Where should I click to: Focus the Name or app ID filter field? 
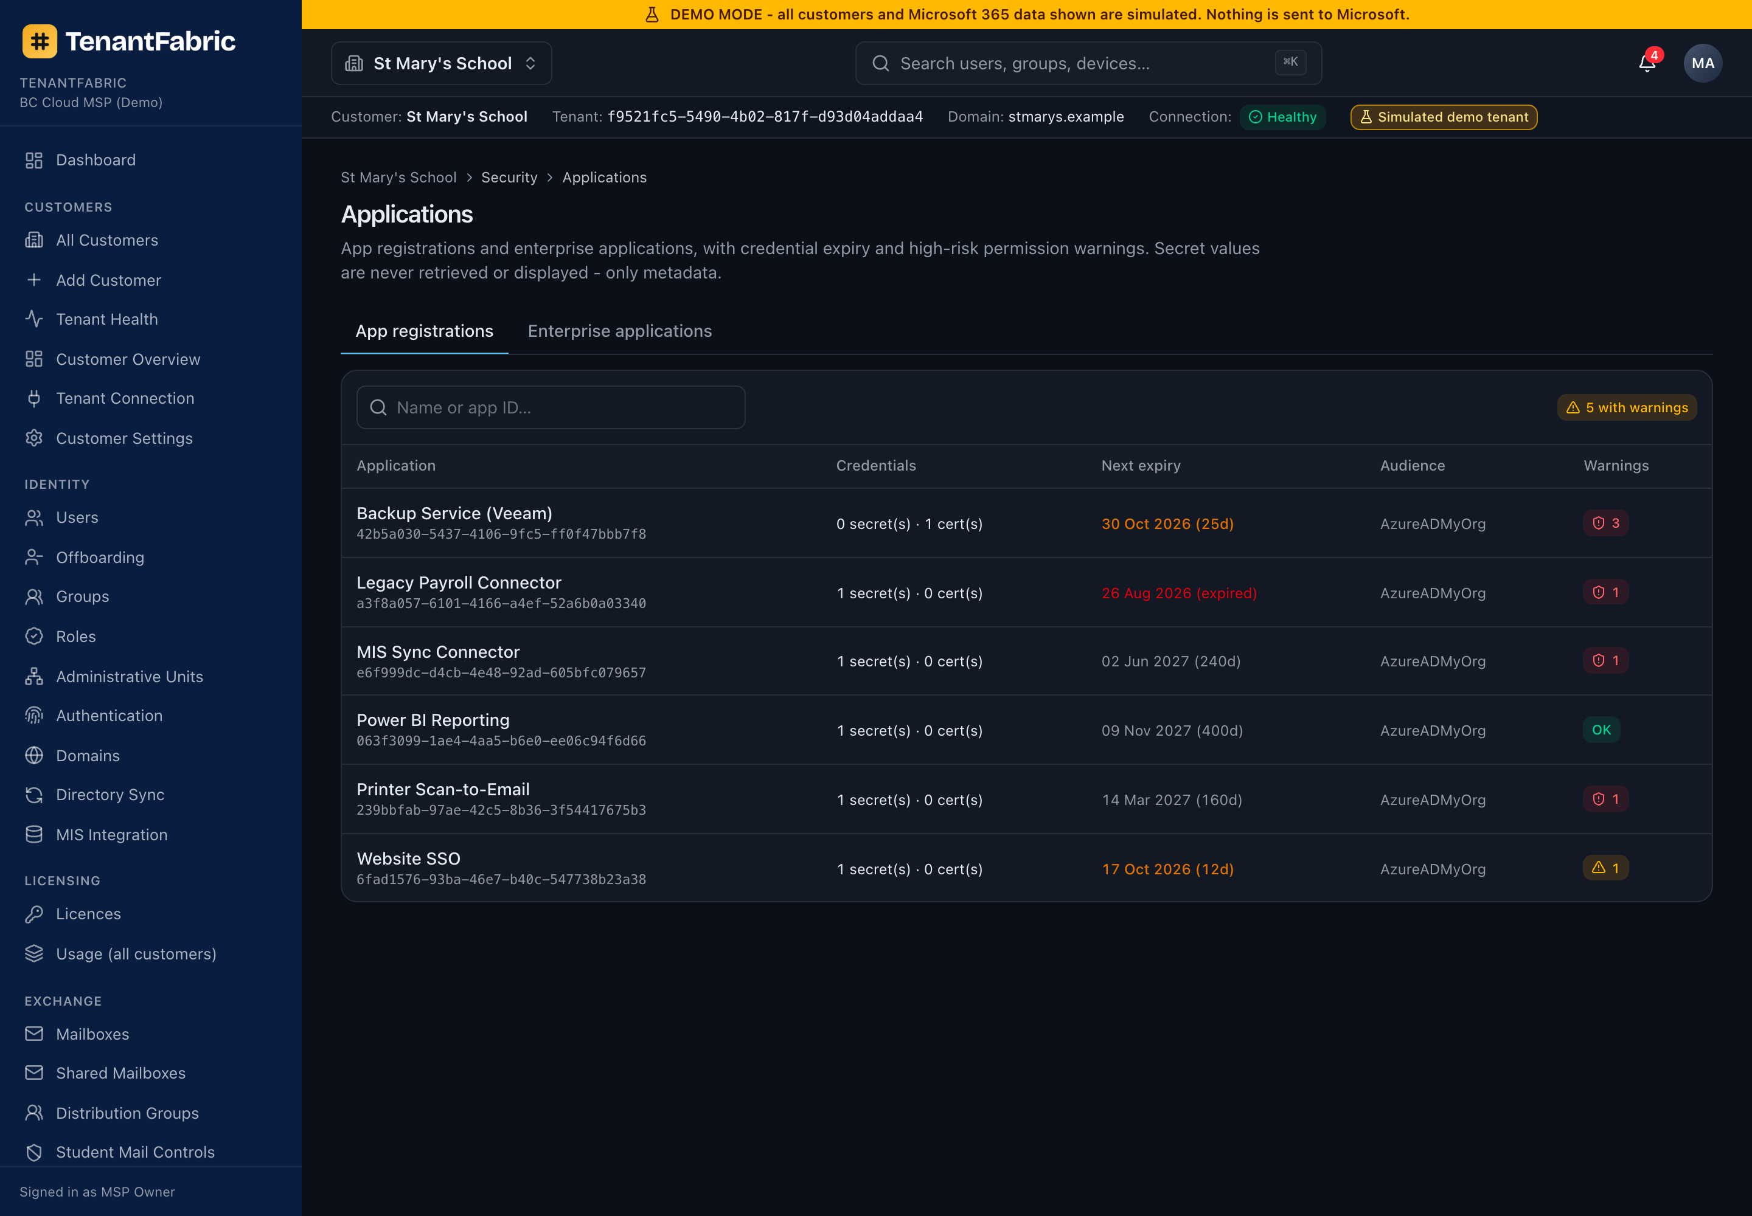click(x=551, y=407)
